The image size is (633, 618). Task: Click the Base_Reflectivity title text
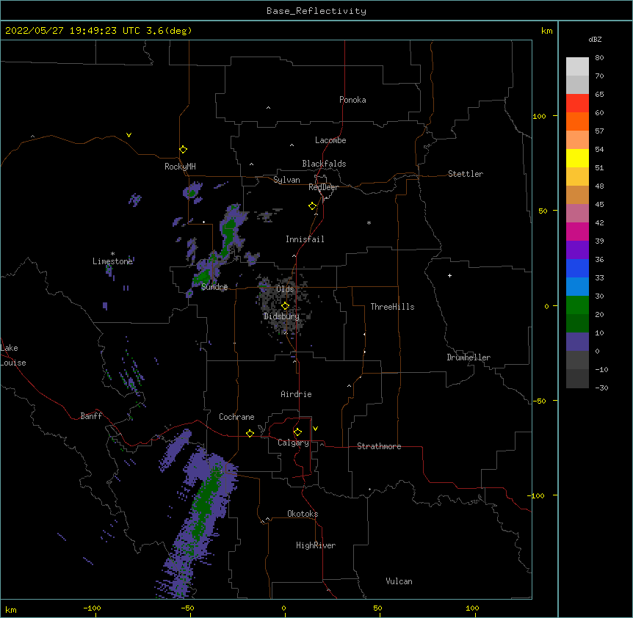pyautogui.click(x=316, y=11)
